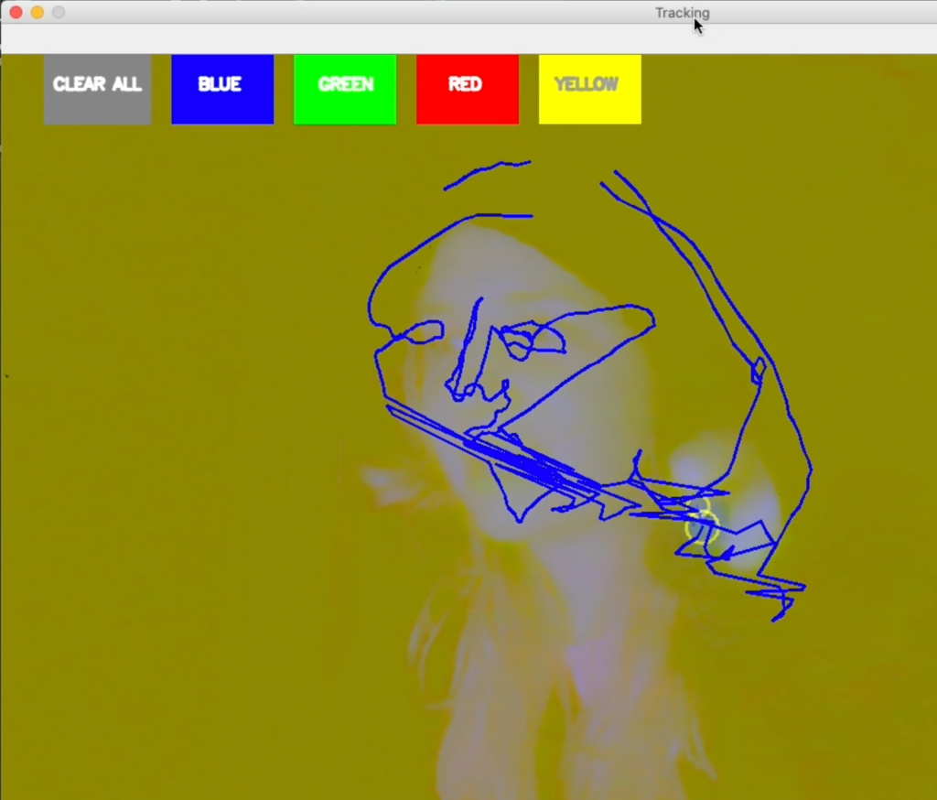Click the sketched right eye outline
The image size is (937, 800).
(x=531, y=339)
